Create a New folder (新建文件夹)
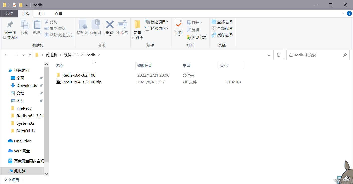Image resolution: width=353 pixels, height=184 pixels. pos(138,30)
